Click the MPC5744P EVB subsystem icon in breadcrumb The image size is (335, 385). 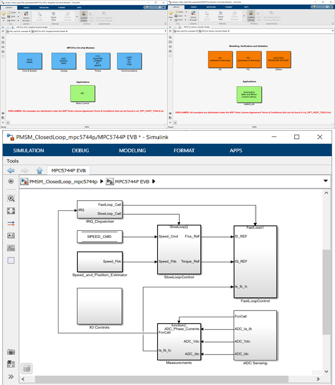coord(110,181)
